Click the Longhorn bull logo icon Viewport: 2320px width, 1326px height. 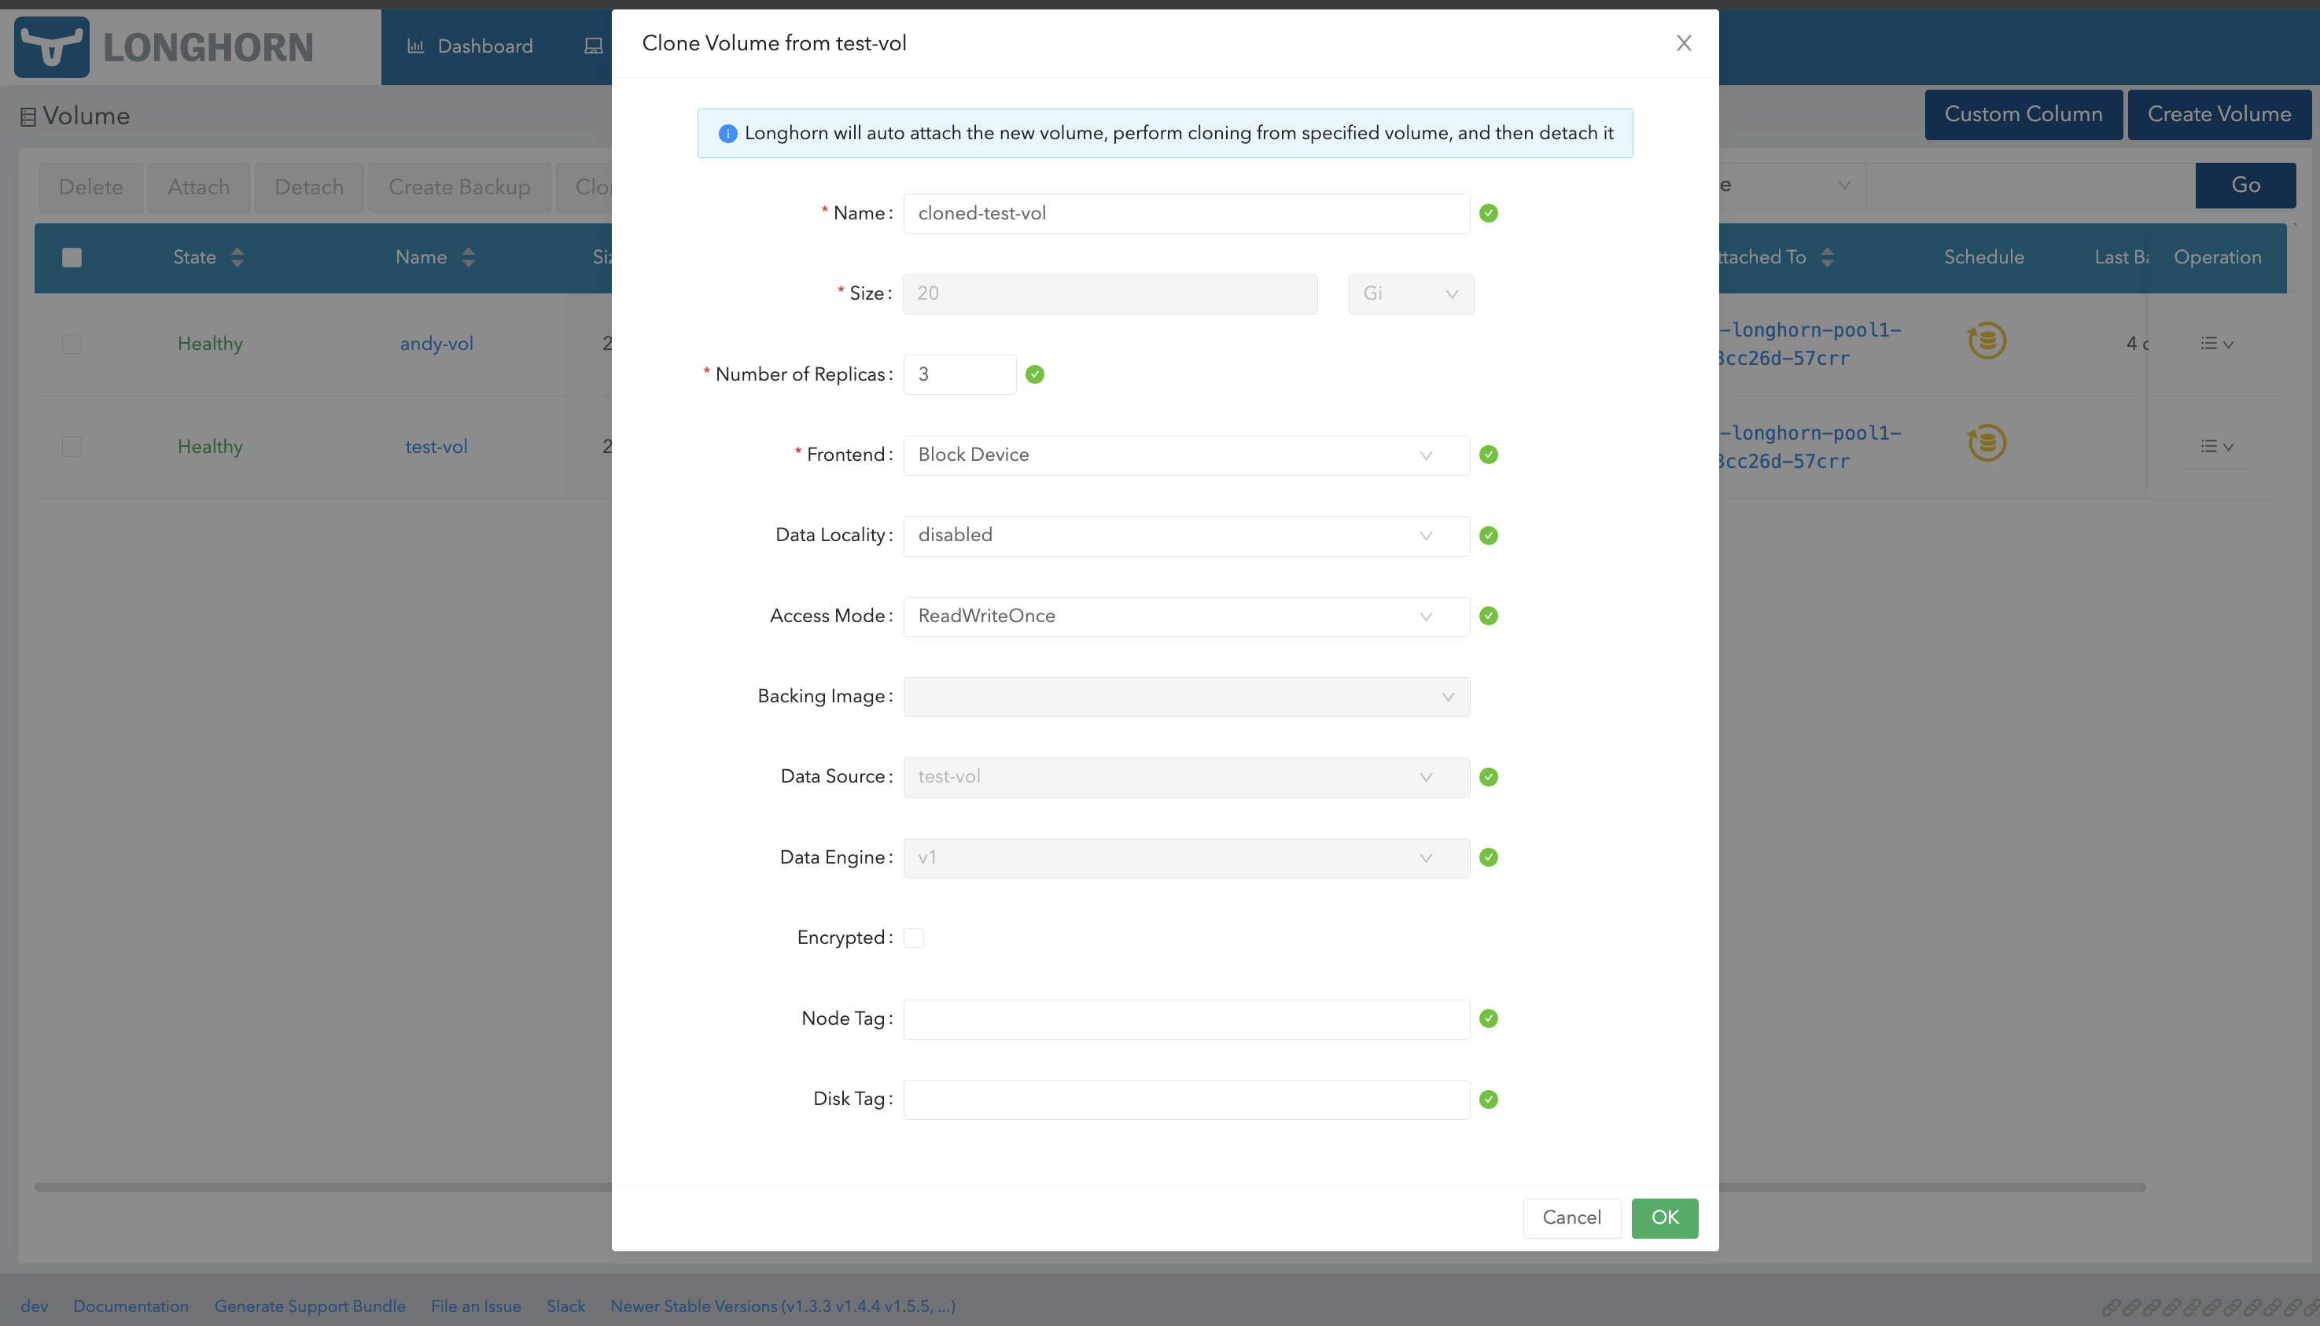(52, 46)
